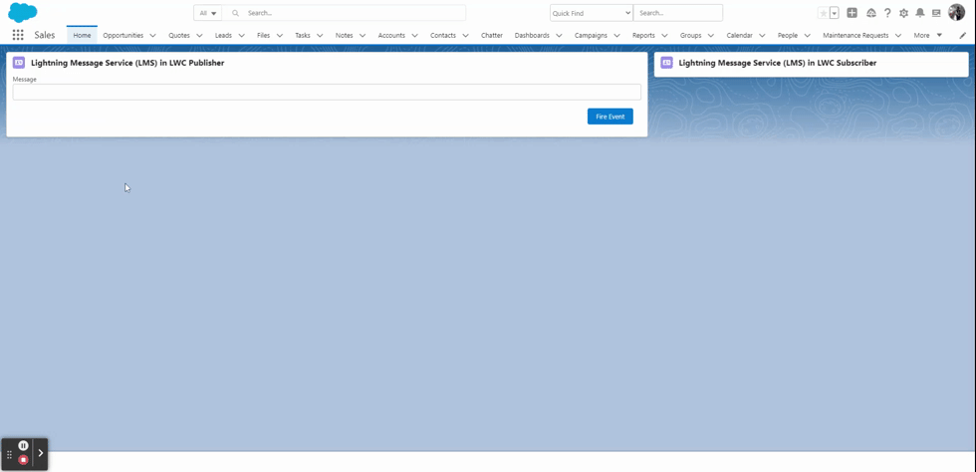Click the Sales app name label
The width and height of the screenshot is (976, 472).
(x=45, y=36)
